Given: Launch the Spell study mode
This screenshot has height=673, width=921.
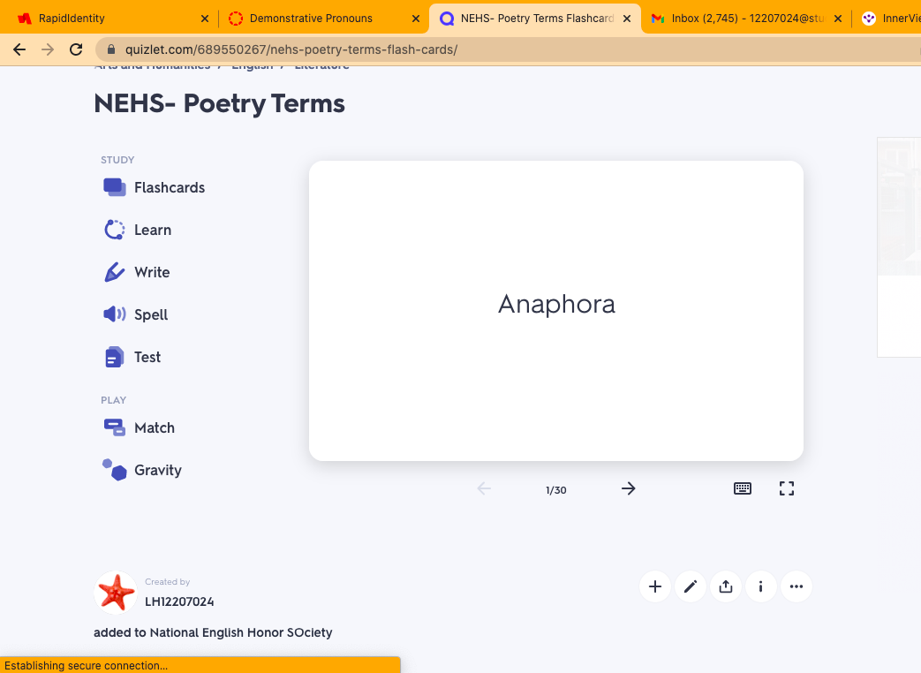Looking at the screenshot, I should 137,314.
